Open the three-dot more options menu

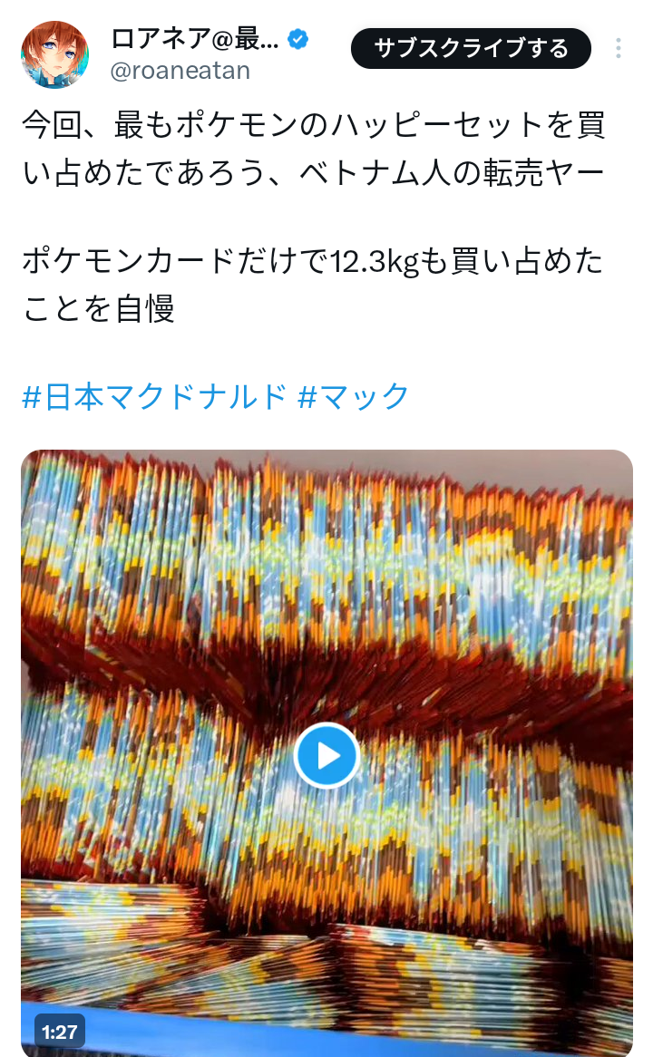point(618,49)
